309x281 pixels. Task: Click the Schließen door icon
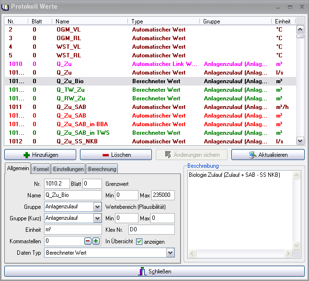pyautogui.click(x=142, y=271)
